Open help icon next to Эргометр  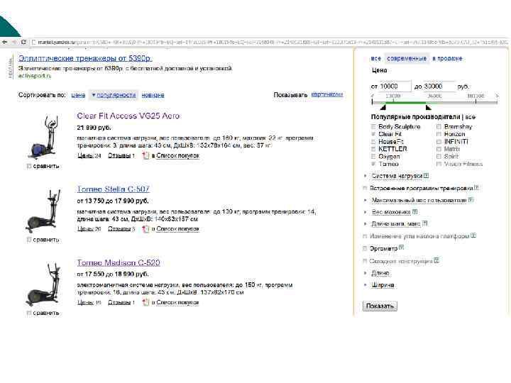(402, 248)
